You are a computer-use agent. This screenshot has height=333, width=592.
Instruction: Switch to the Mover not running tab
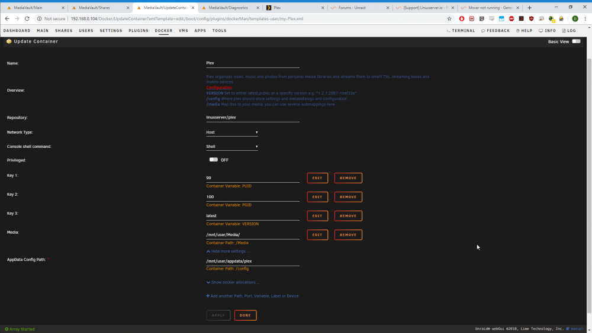[x=490, y=8]
